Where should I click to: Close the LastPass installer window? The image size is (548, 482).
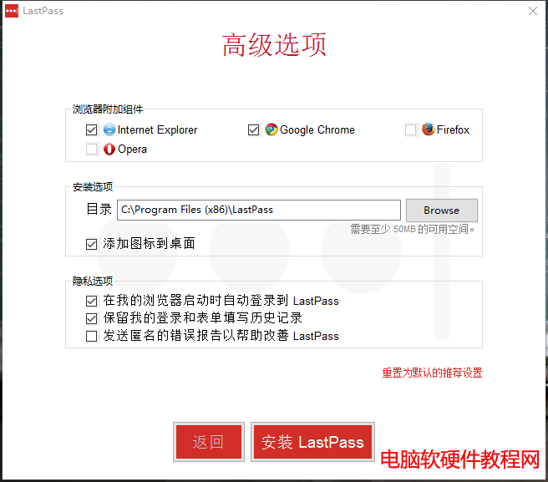(x=533, y=11)
